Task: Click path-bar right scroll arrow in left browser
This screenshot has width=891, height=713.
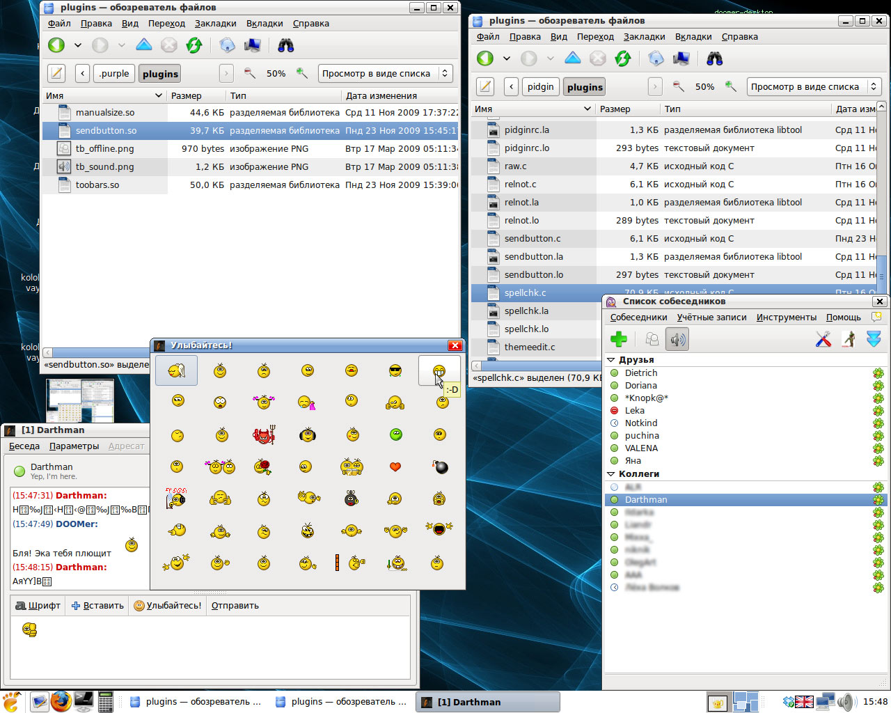Action: click(226, 73)
